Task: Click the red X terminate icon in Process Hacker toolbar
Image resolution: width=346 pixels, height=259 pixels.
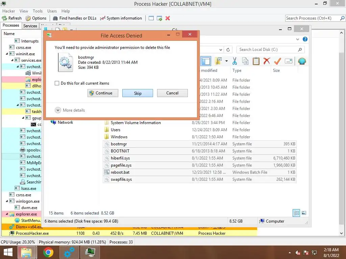Action: (x=168, y=18)
